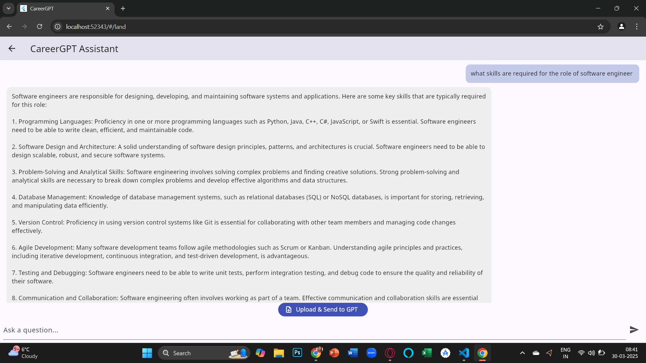Image resolution: width=646 pixels, height=363 pixels.
Task: Click the address bar URL localhost:52343
Action: point(96,27)
